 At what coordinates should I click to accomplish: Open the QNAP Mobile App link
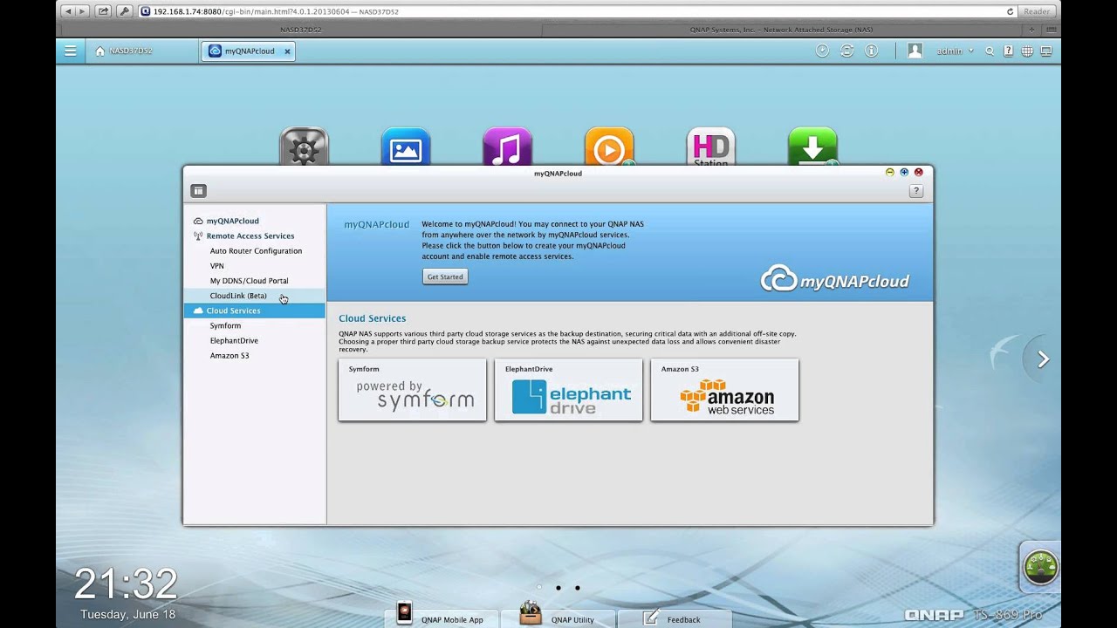(x=442, y=618)
